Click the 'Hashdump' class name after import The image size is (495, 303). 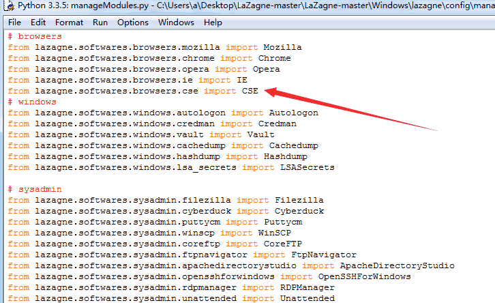pos(285,157)
